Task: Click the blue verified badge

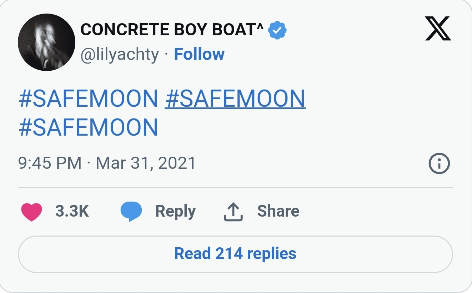Action: pyautogui.click(x=277, y=30)
